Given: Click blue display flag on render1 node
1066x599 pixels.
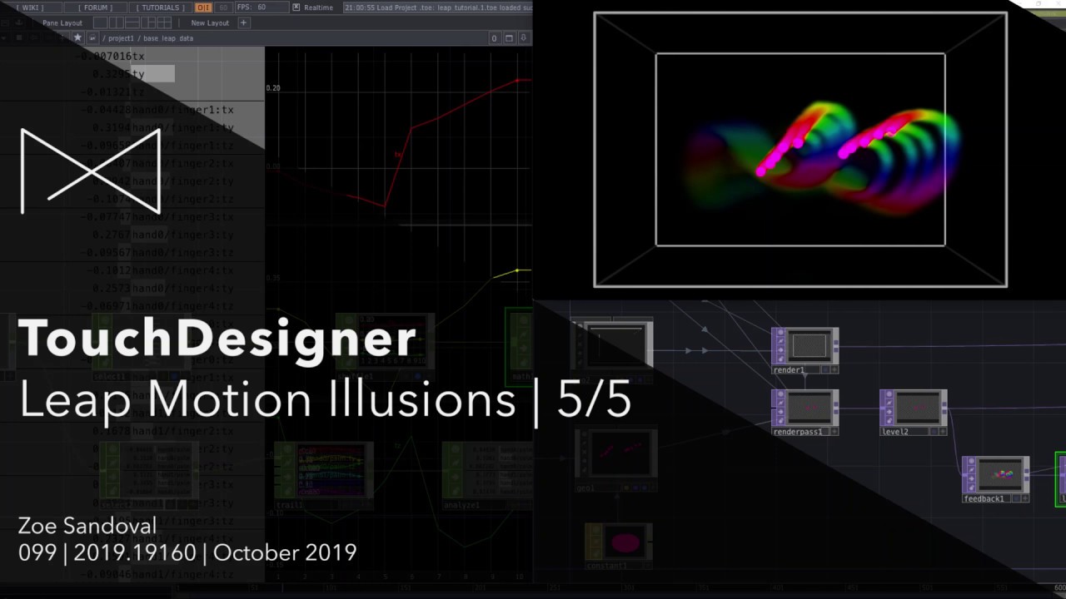Looking at the screenshot, I should 825,369.
